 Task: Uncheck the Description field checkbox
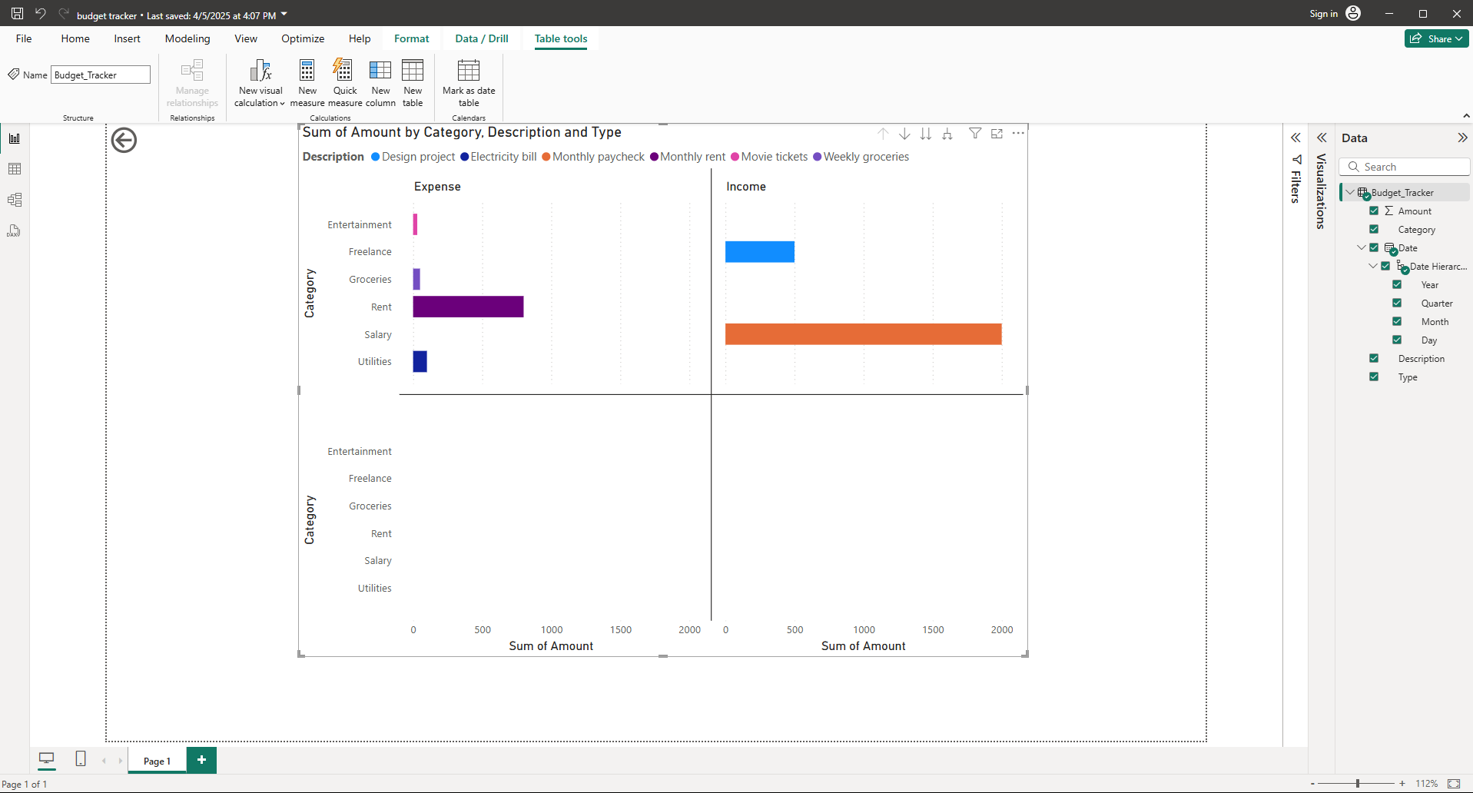pyautogui.click(x=1374, y=358)
